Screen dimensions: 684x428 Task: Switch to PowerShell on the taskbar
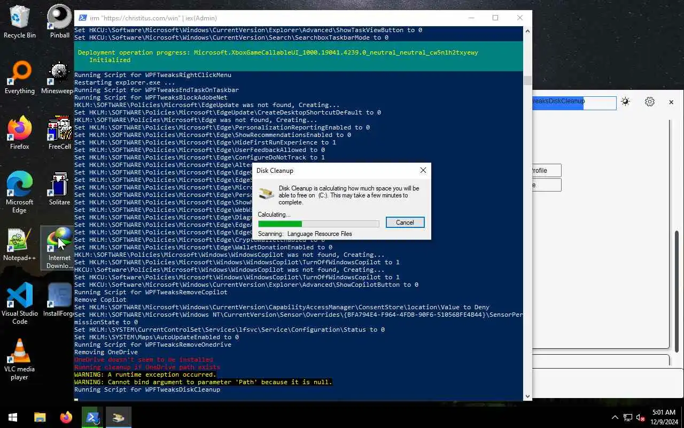[92, 417]
